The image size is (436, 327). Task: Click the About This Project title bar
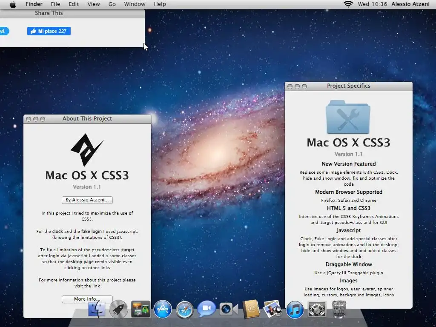[87, 119]
